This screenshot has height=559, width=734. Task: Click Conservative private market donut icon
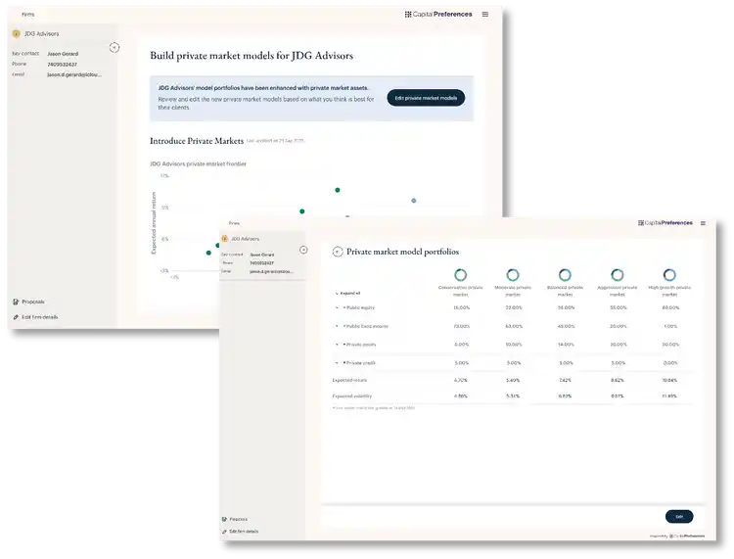point(461,276)
